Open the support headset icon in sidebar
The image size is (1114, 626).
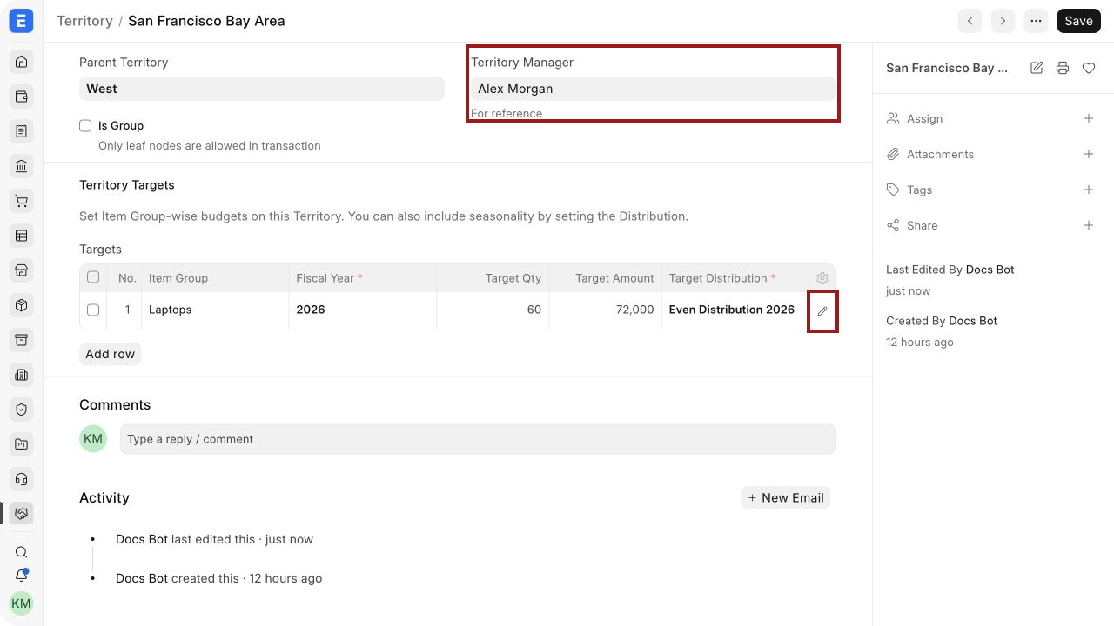pyautogui.click(x=22, y=479)
